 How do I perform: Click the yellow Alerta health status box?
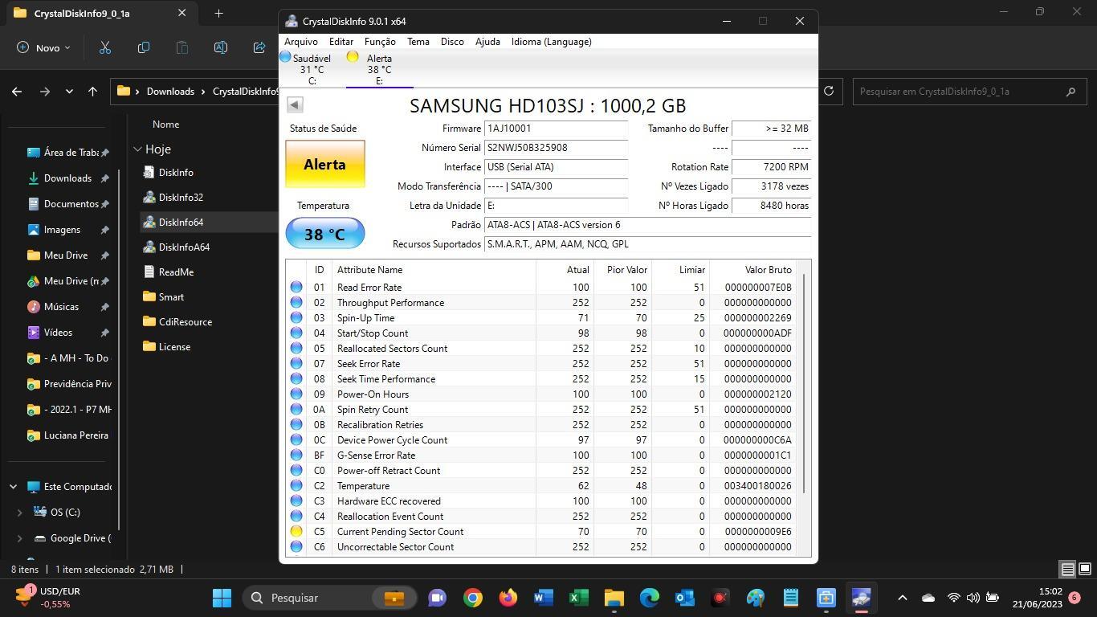(x=325, y=164)
